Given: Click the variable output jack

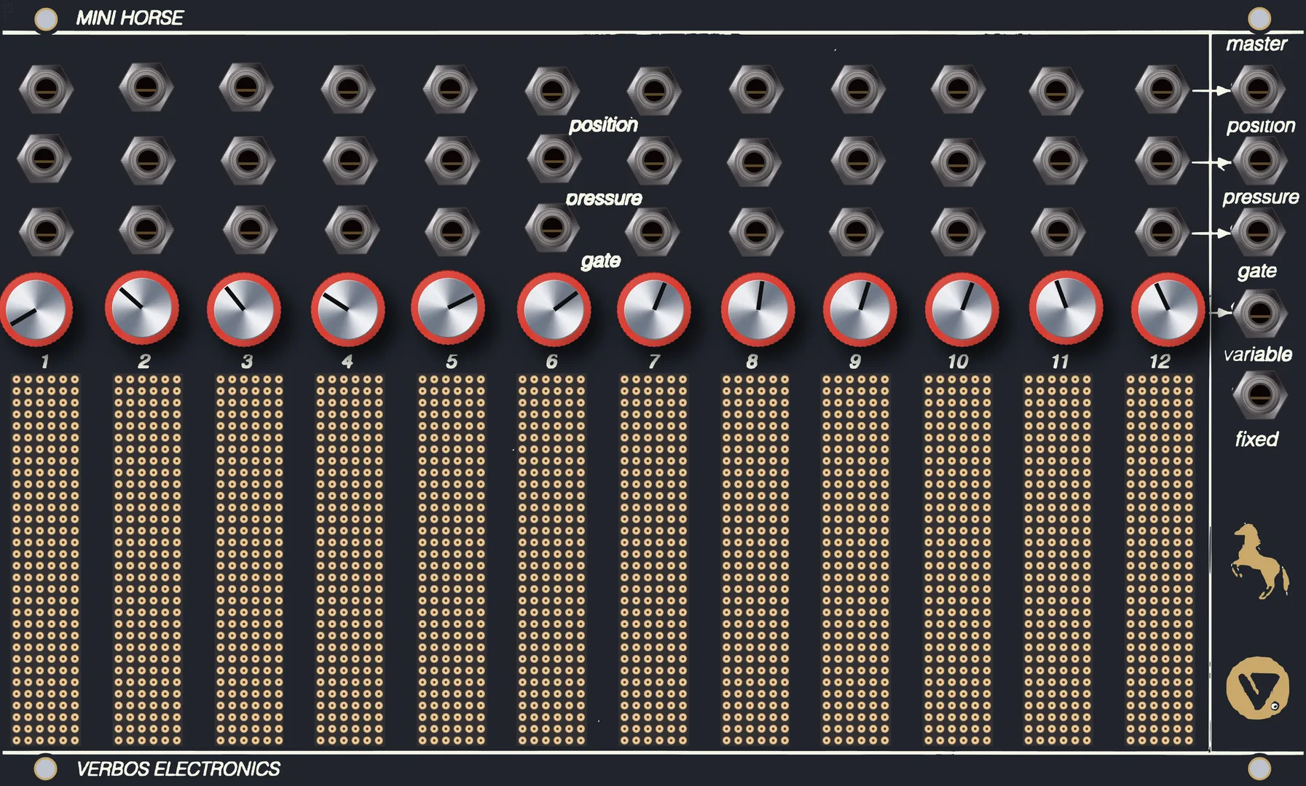Looking at the screenshot, I should [x=1260, y=314].
